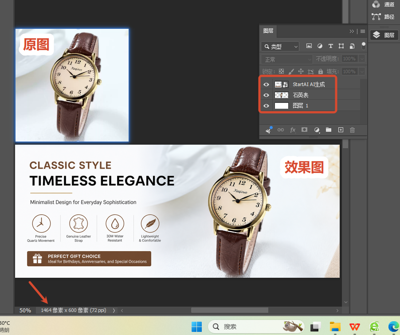Expand the 填充 fill dropdown arrow
Screen dimensions: 400x335
[x=362, y=71]
